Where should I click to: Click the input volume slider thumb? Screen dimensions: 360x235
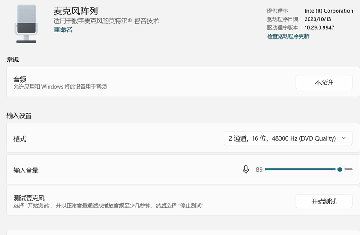tap(340, 169)
